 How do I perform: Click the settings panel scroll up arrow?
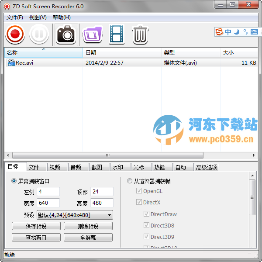click(x=252, y=176)
